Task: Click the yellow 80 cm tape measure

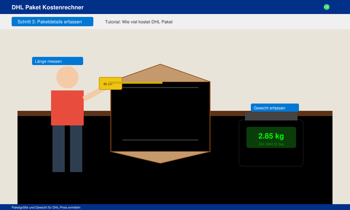Action: point(111,83)
